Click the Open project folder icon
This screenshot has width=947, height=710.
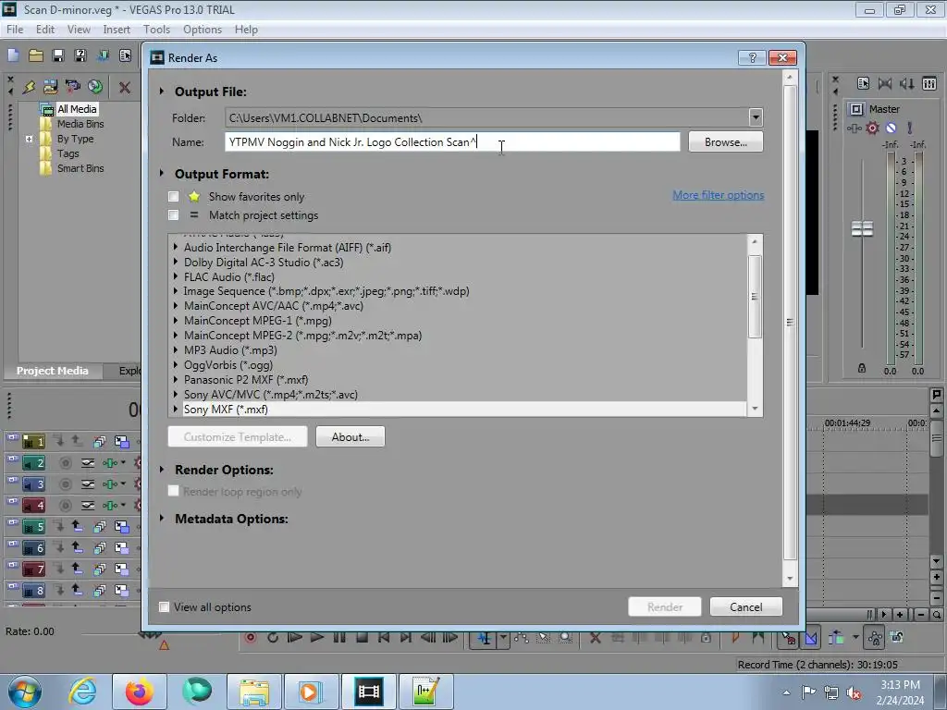pos(36,55)
